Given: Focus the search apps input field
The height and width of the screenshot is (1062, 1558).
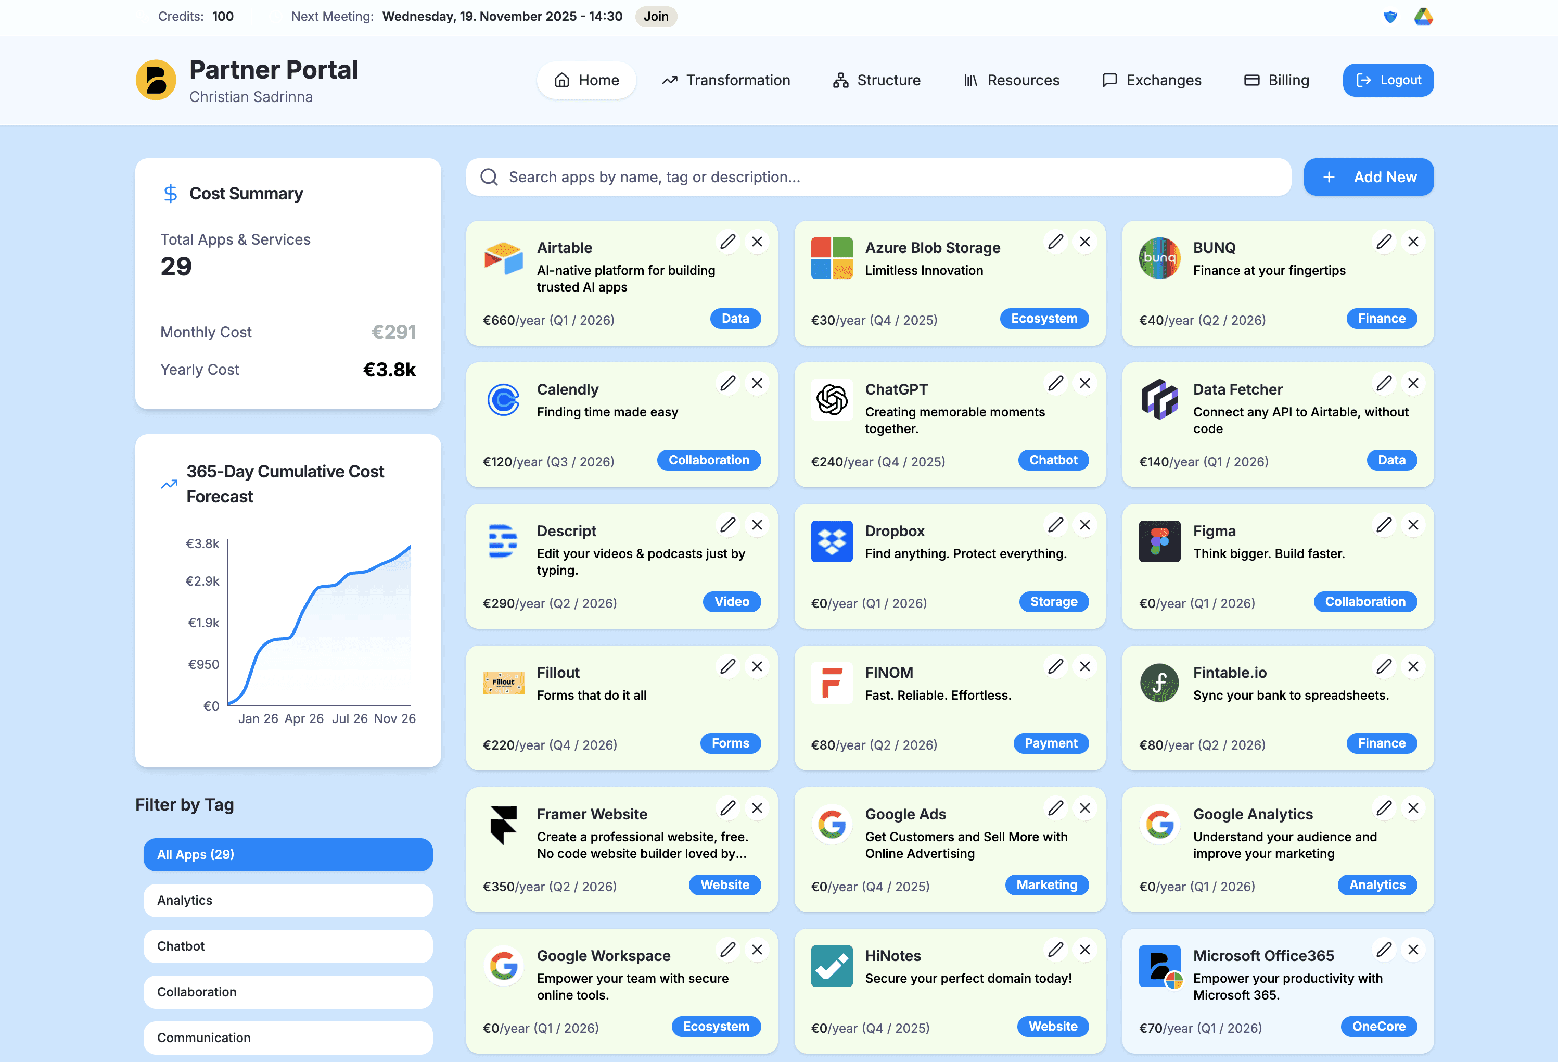Looking at the screenshot, I should pyautogui.click(x=878, y=177).
